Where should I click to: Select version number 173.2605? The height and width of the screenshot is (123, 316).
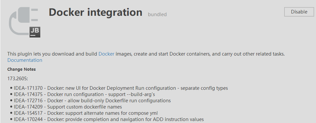click(18, 79)
